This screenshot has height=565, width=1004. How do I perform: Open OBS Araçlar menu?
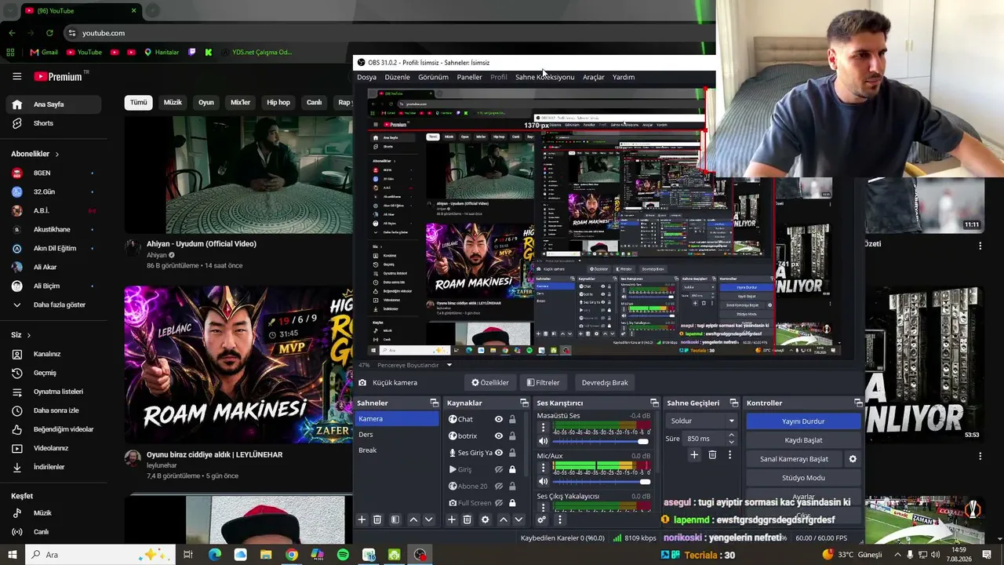pyautogui.click(x=593, y=77)
